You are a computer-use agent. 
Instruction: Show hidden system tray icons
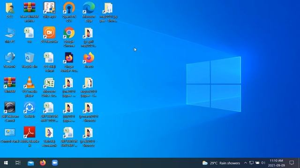pyautogui.click(x=245, y=163)
